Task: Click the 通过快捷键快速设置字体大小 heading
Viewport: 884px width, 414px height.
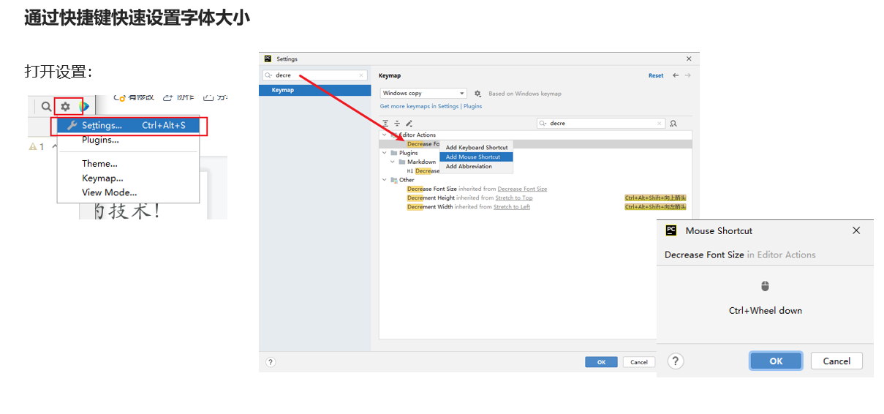Action: point(137,18)
